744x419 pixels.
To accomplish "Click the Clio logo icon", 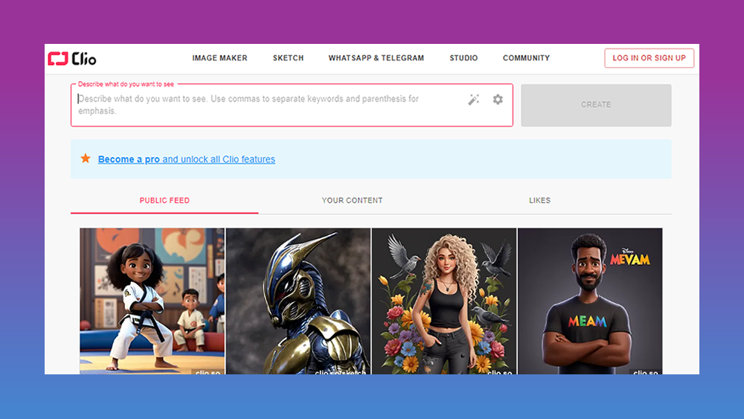I will tap(58, 59).
